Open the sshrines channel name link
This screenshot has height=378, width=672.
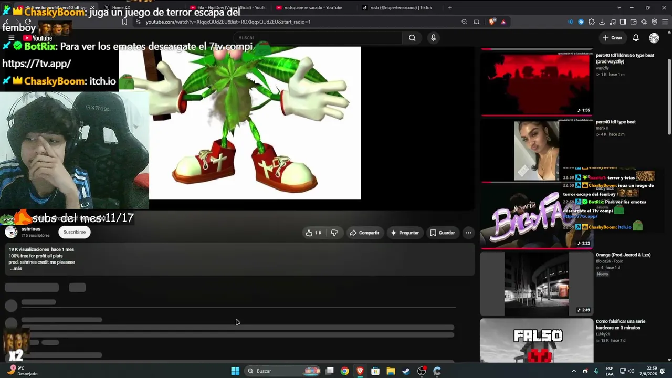(x=31, y=229)
